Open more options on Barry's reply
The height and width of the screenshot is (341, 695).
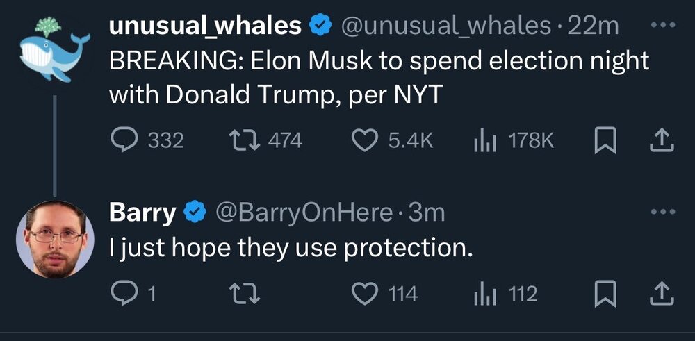(x=664, y=212)
